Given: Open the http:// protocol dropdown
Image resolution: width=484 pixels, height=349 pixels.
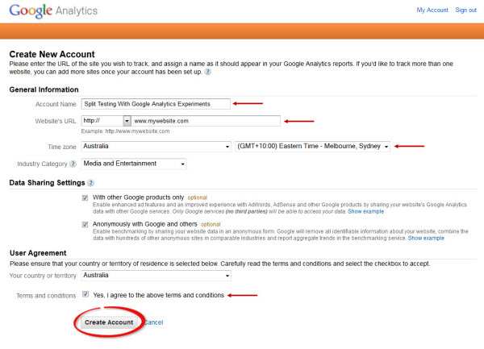Looking at the screenshot, I should 106,121.
